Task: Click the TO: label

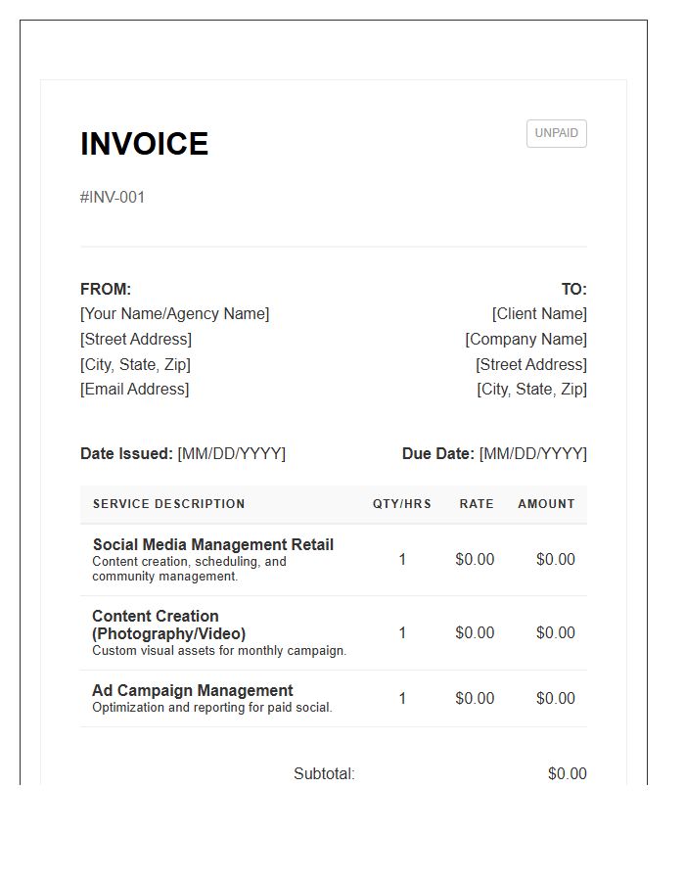Action: (x=573, y=289)
